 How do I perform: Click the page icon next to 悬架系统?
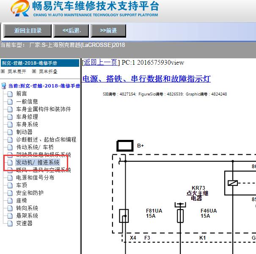pos(10,216)
